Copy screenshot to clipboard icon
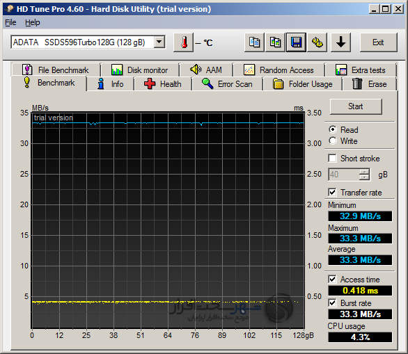This screenshot has height=354, width=408. [x=275, y=42]
